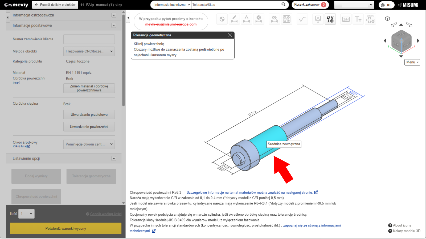
Task: Click the 6VIEWS download icon
Action: coord(370,19)
